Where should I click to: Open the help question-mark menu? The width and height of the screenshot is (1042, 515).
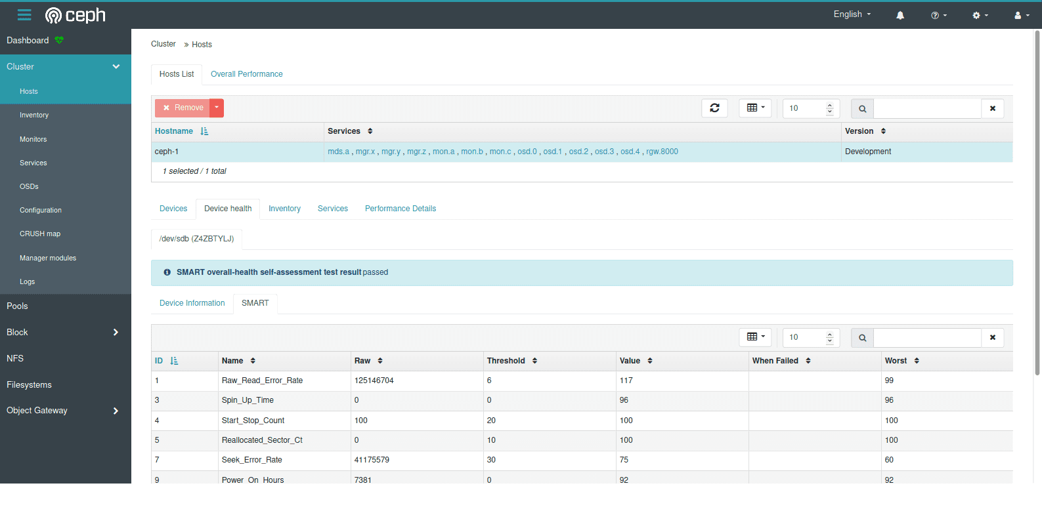tap(938, 15)
